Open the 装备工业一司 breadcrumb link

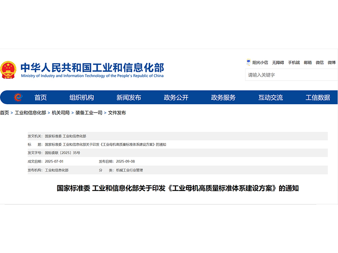tap(89, 113)
